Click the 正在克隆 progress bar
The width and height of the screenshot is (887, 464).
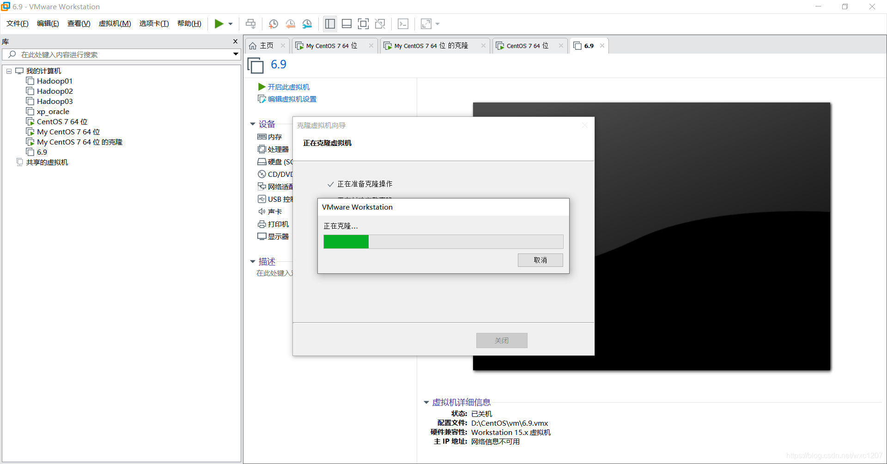coord(443,241)
